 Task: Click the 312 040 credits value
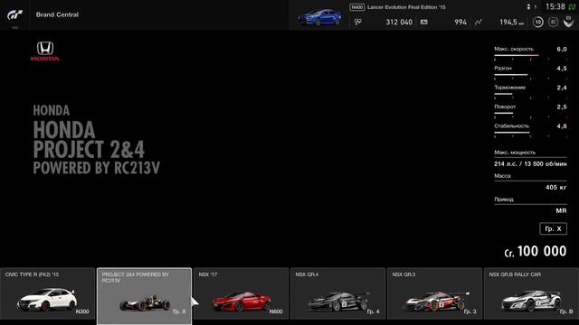point(399,22)
